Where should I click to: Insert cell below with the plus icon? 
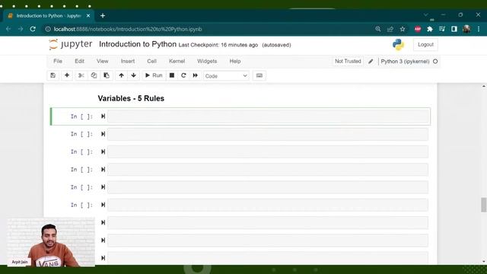pyautogui.click(x=67, y=75)
